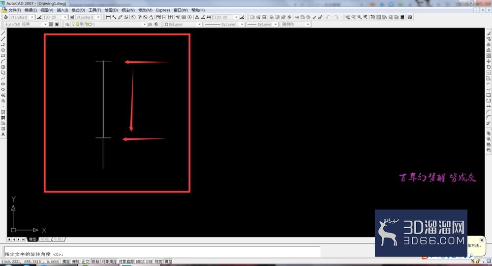Select the Circle tool in draw toolbar
The height and width of the screenshot is (266, 492).
3,67
